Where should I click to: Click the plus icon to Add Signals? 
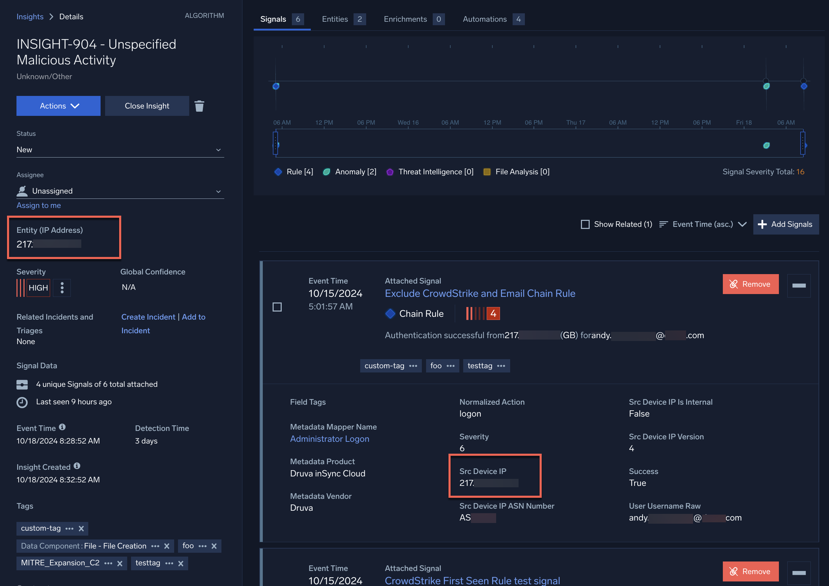click(762, 224)
